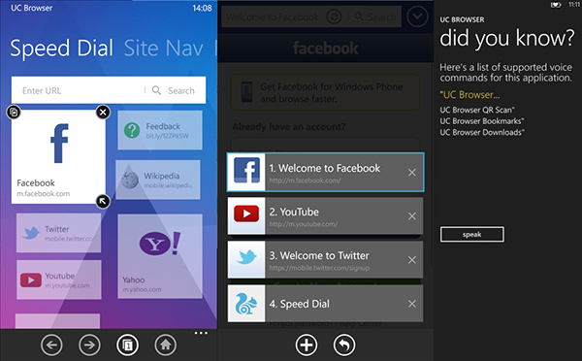The width and height of the screenshot is (582, 361).
Task: Tap Search in the dimmed address bar
Action: click(374, 16)
